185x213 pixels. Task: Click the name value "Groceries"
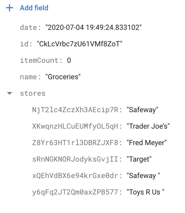pos(63,77)
